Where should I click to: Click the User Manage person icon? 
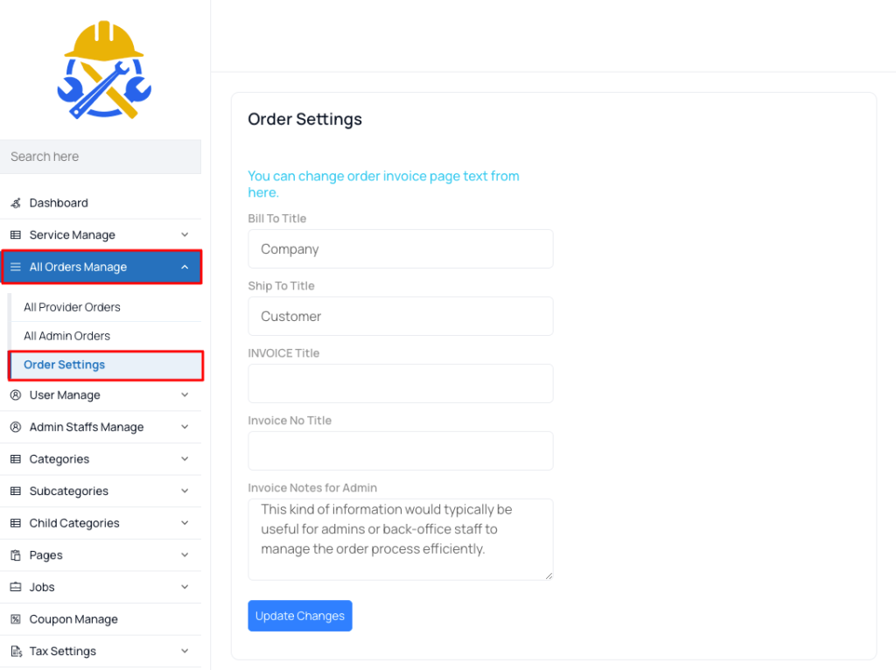pyautogui.click(x=16, y=394)
